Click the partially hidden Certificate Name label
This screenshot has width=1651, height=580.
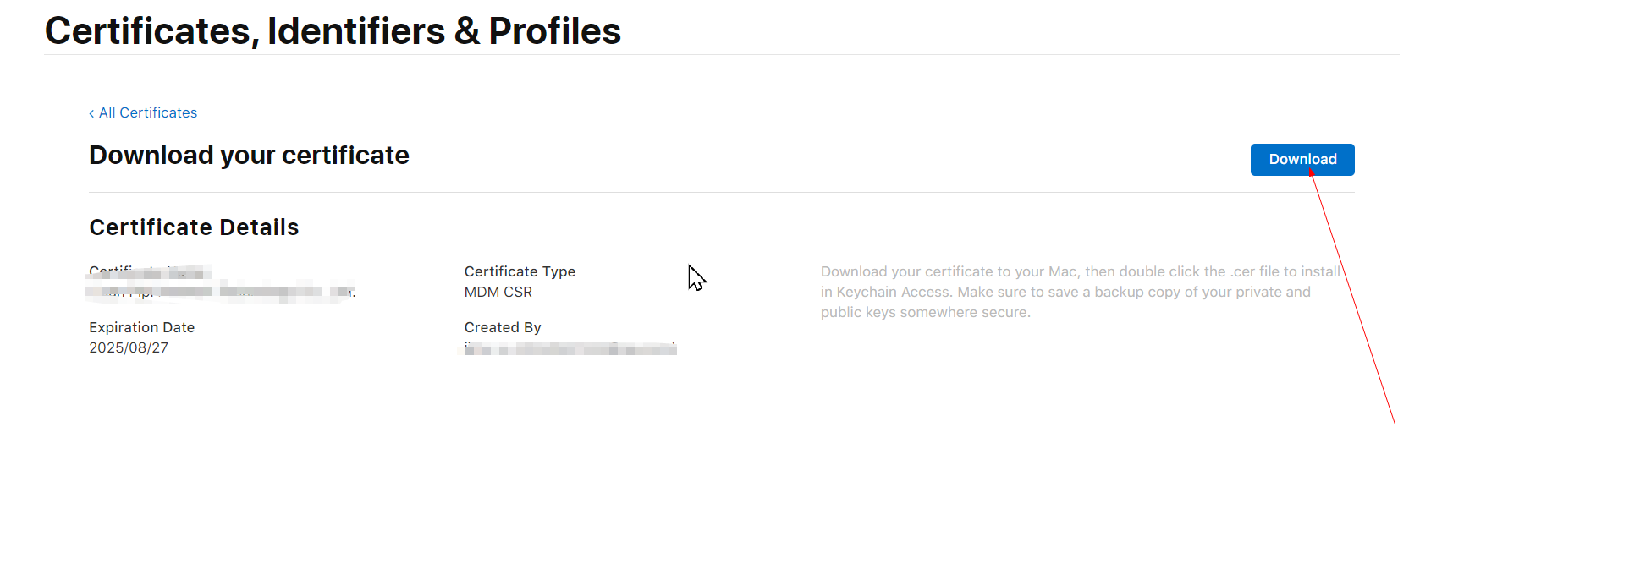tap(150, 271)
